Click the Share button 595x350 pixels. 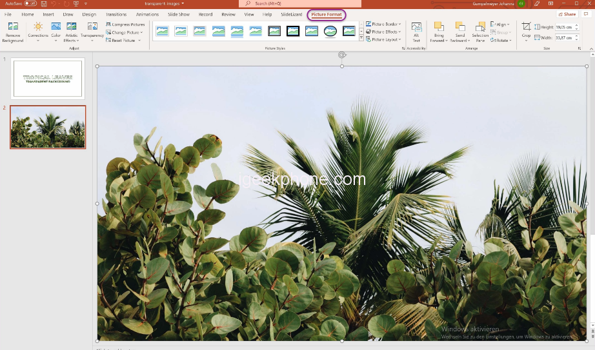coord(567,14)
